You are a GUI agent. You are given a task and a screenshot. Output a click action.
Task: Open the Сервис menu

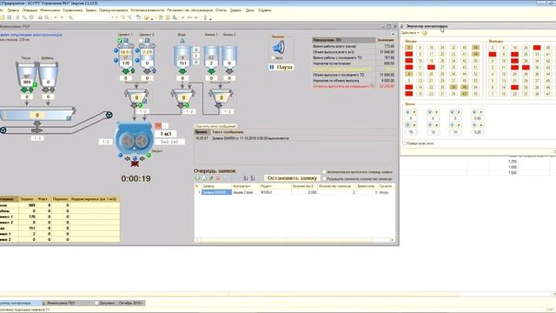point(235,10)
